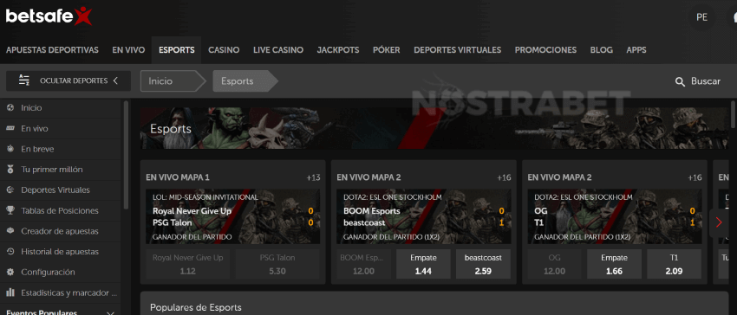
Task: Click the Esports banner image
Action: point(434,128)
